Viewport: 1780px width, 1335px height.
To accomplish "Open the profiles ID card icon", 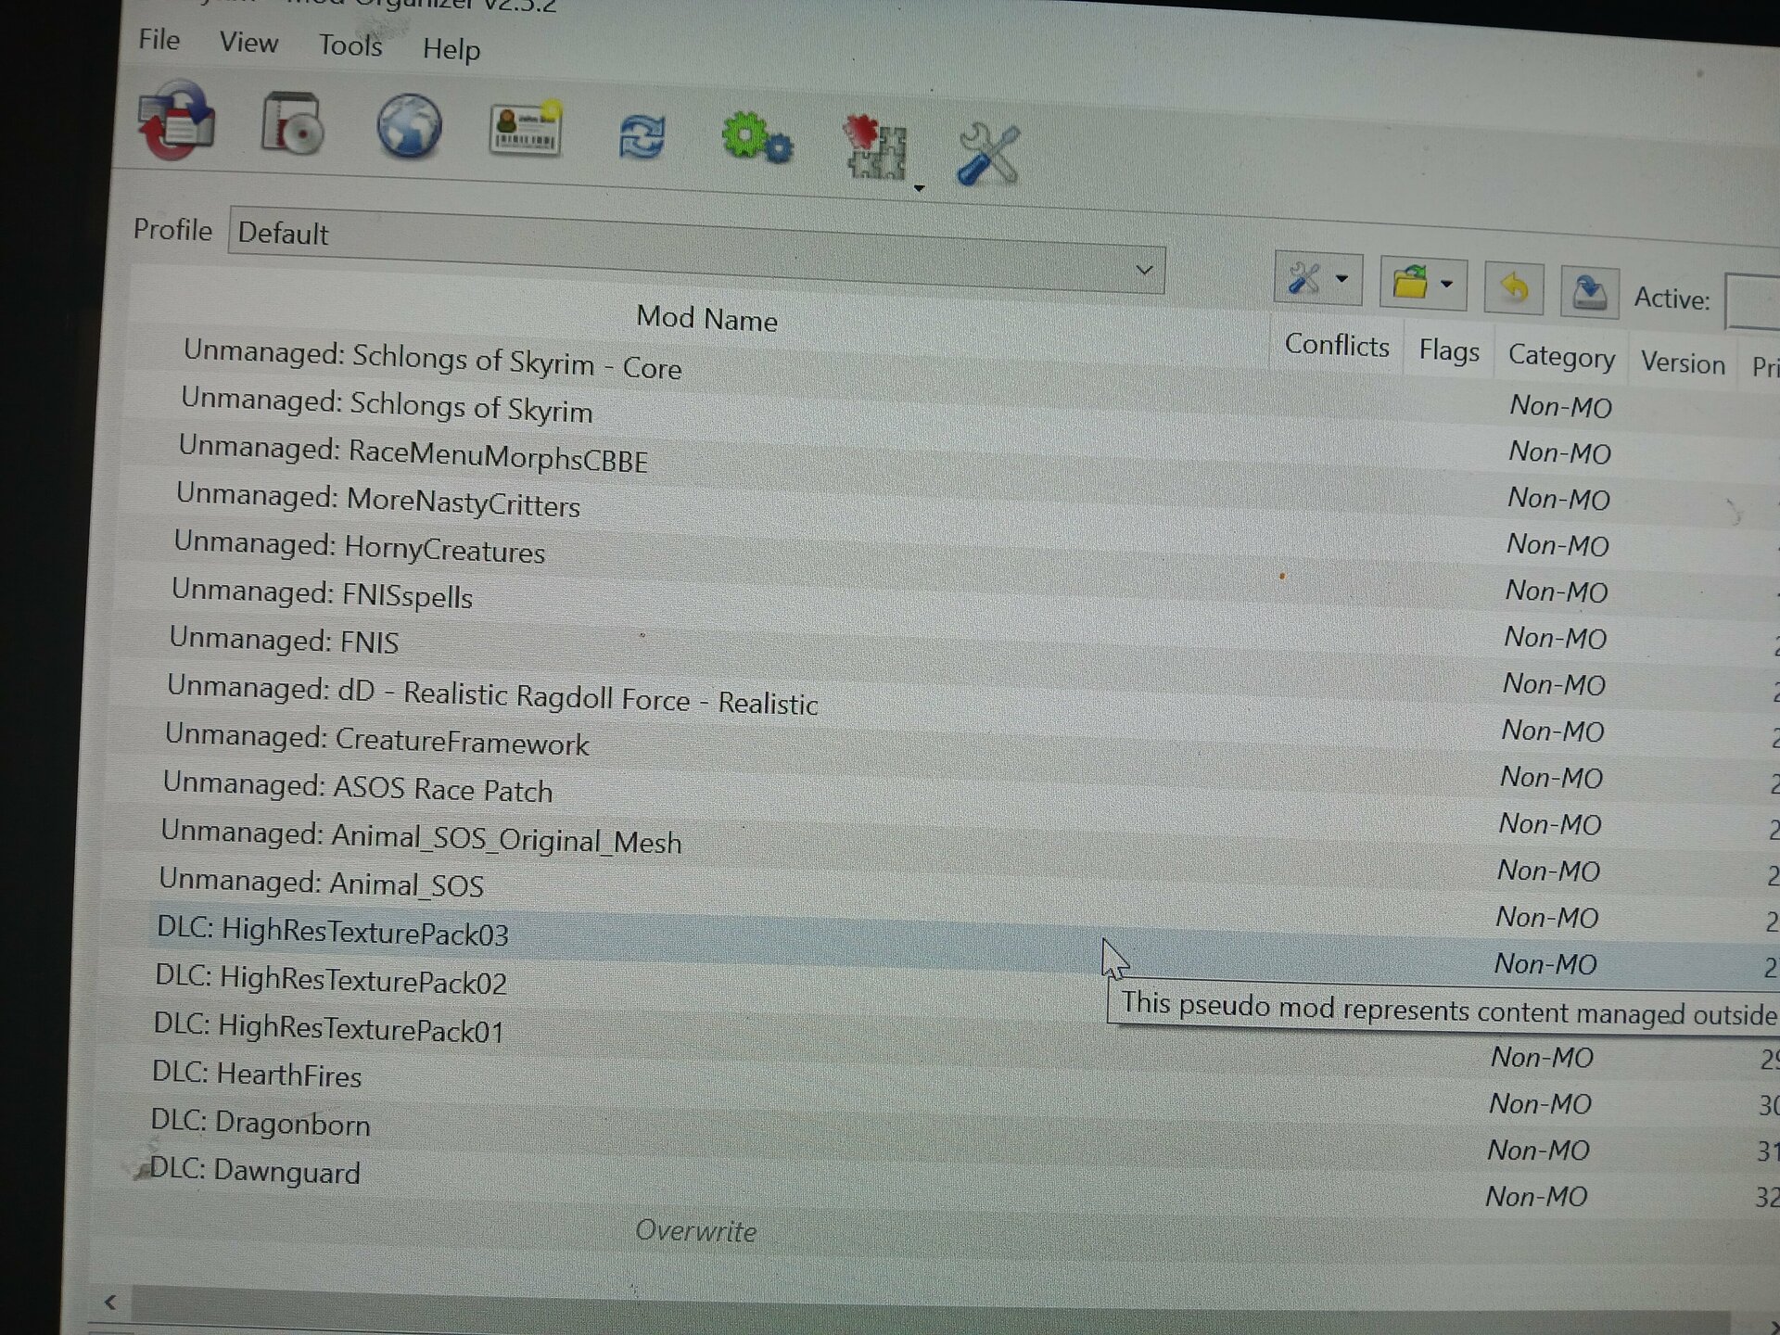I will (x=526, y=129).
